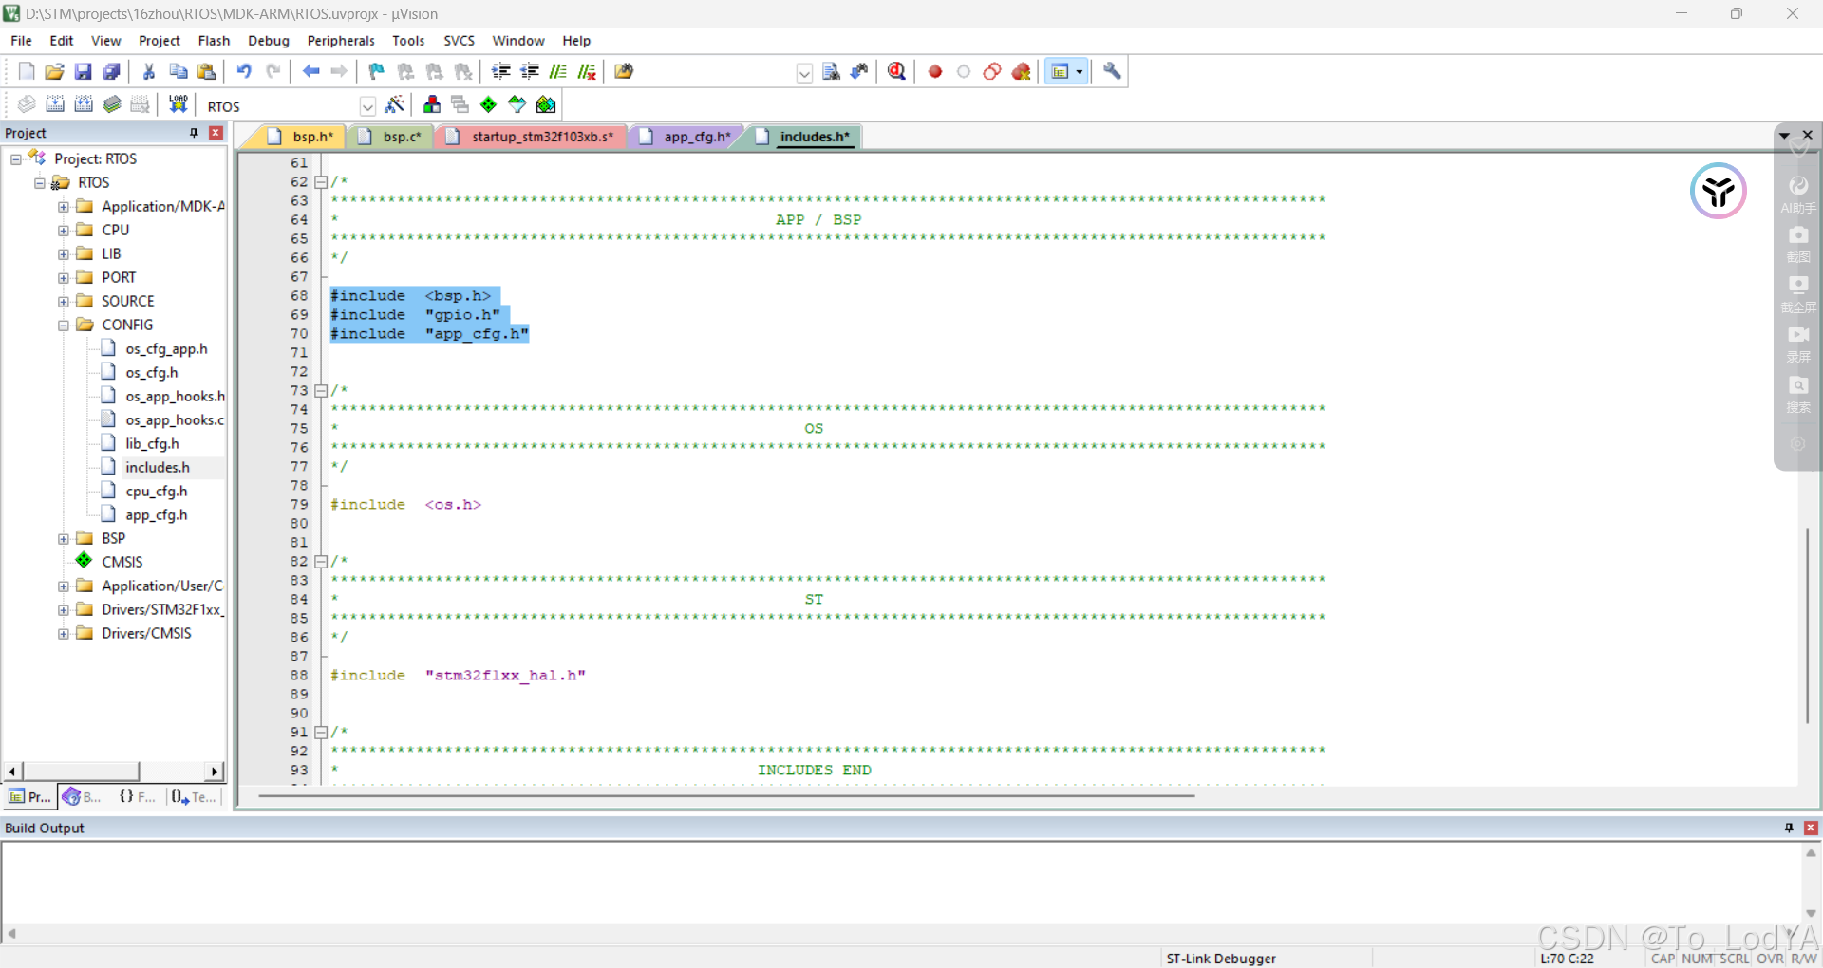1823x968 pixels.
Task: Insert or remove a bookmark
Action: tap(377, 71)
